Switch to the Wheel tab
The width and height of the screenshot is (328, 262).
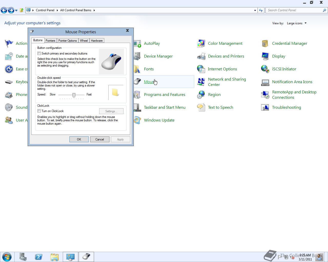pos(84,41)
